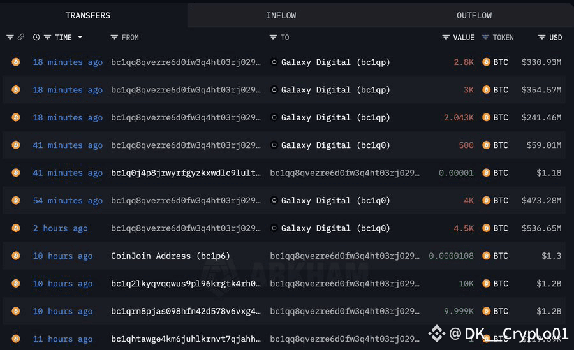Screen dimensions: 574x350
Task: Click the TOKEN column header label
Action: pyautogui.click(x=503, y=38)
